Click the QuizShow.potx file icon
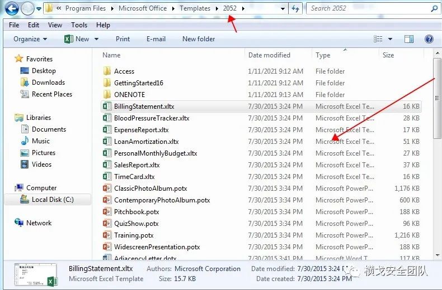Viewport: 442px width, 290px height. coord(107,224)
